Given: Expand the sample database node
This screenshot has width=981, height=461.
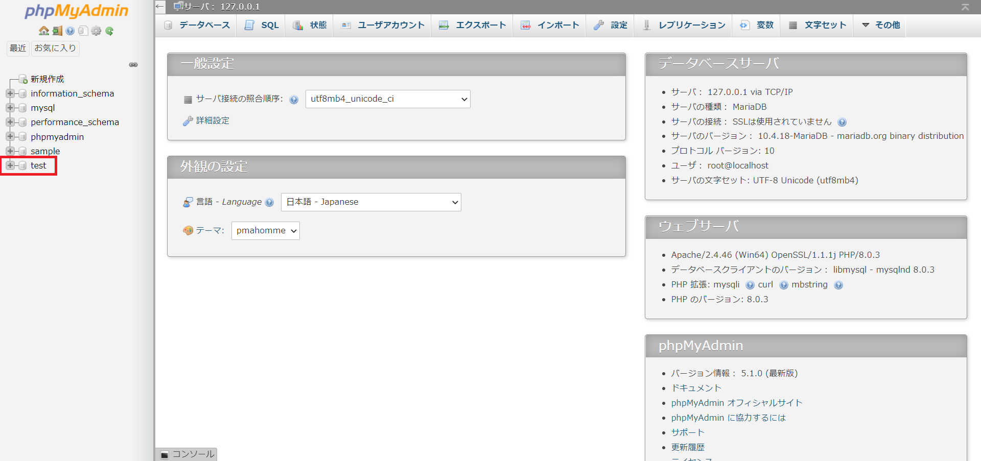Looking at the screenshot, I should [x=10, y=151].
